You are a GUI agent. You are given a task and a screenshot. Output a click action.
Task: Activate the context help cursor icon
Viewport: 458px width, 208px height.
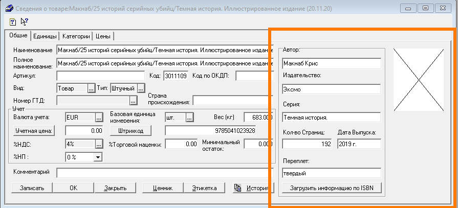(24, 21)
